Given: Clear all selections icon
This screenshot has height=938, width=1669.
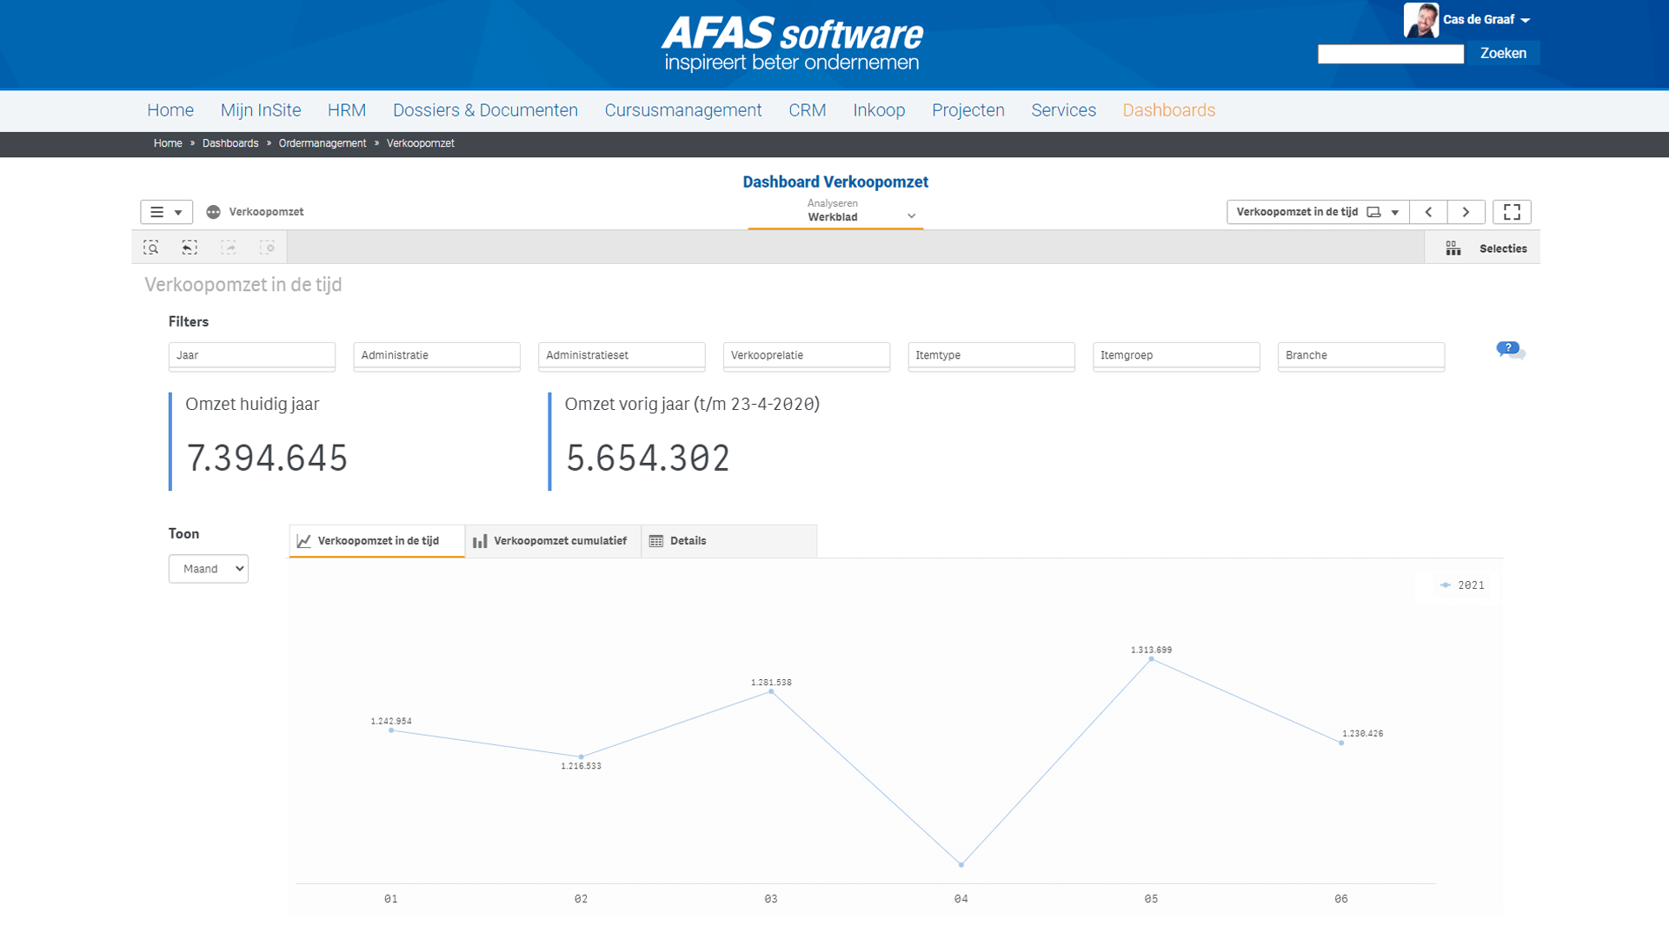Looking at the screenshot, I should (x=267, y=248).
